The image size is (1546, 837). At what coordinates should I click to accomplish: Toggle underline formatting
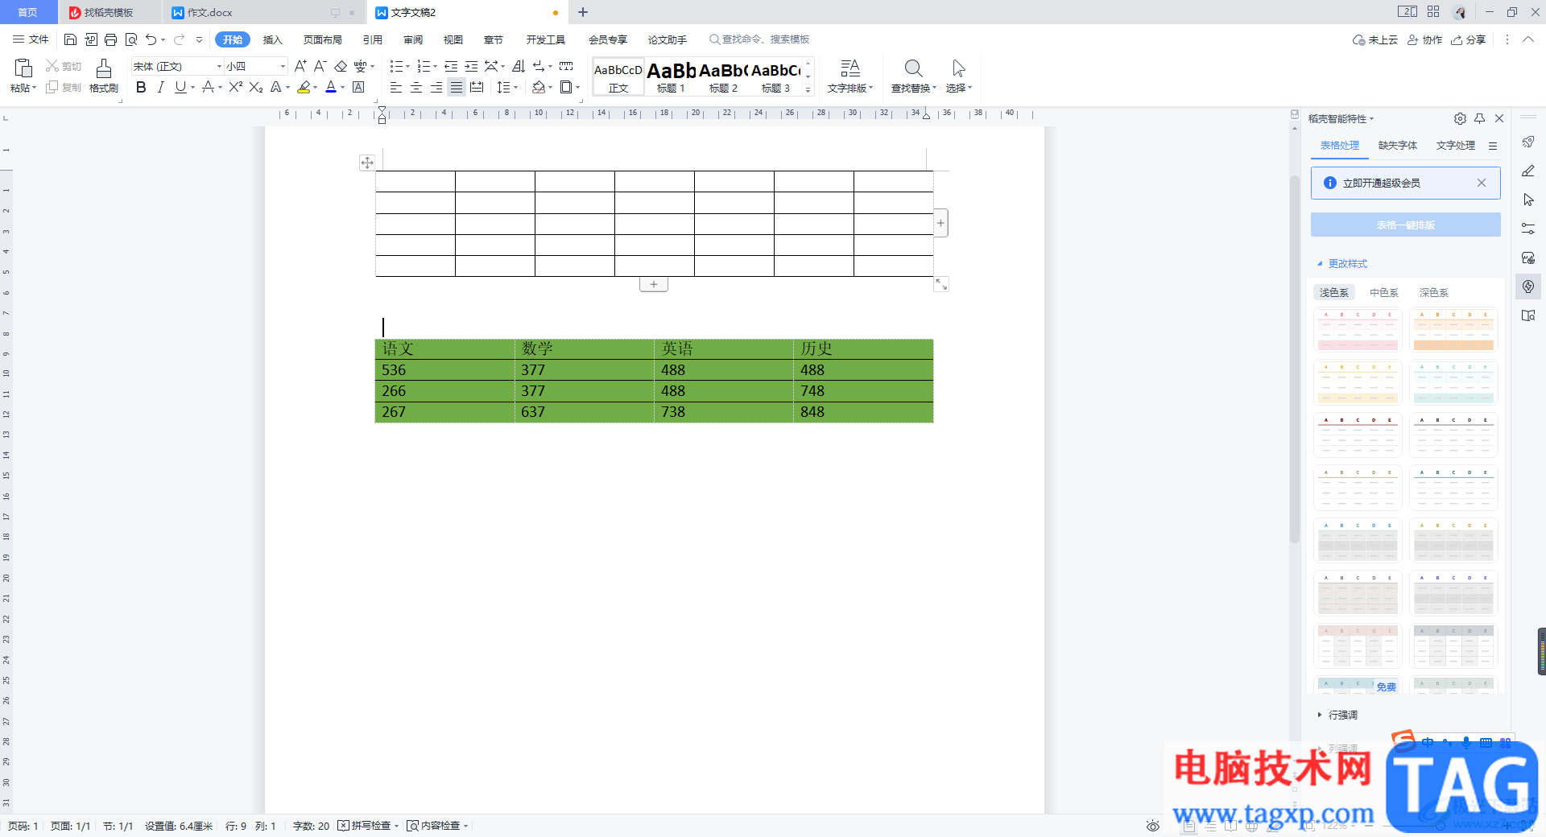(x=180, y=87)
